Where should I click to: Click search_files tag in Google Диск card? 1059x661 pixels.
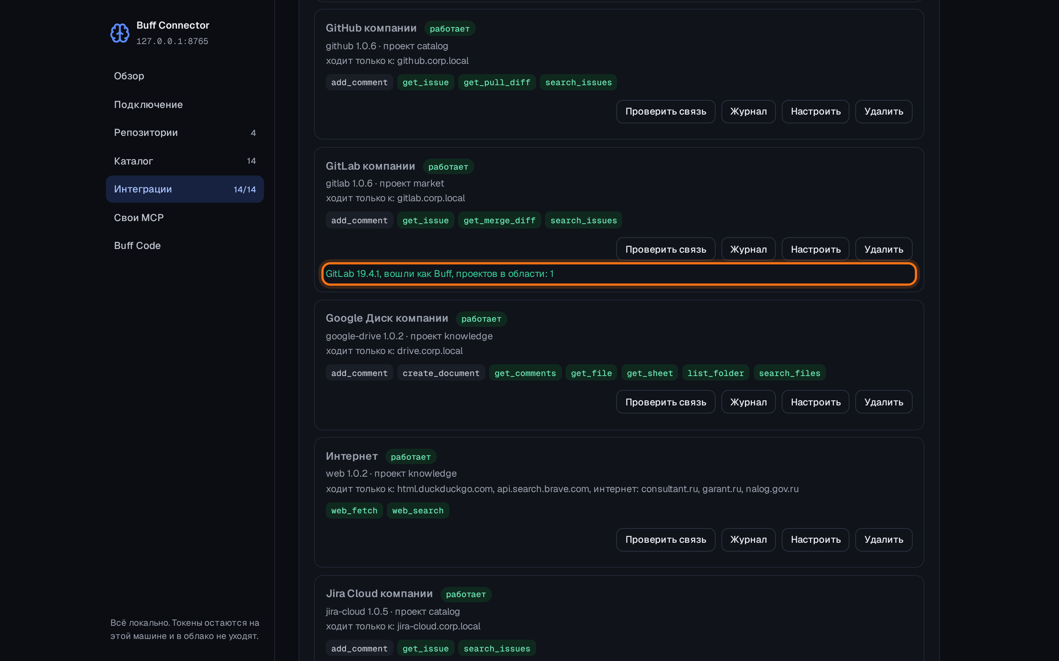pos(789,373)
